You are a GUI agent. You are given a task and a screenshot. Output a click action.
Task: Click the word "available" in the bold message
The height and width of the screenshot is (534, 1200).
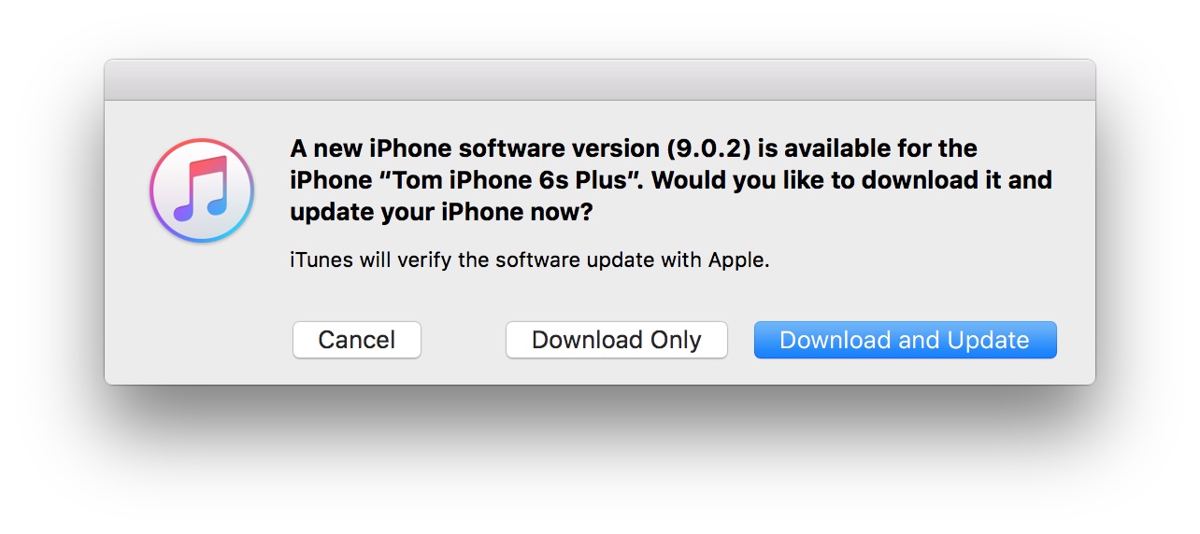[x=836, y=148]
